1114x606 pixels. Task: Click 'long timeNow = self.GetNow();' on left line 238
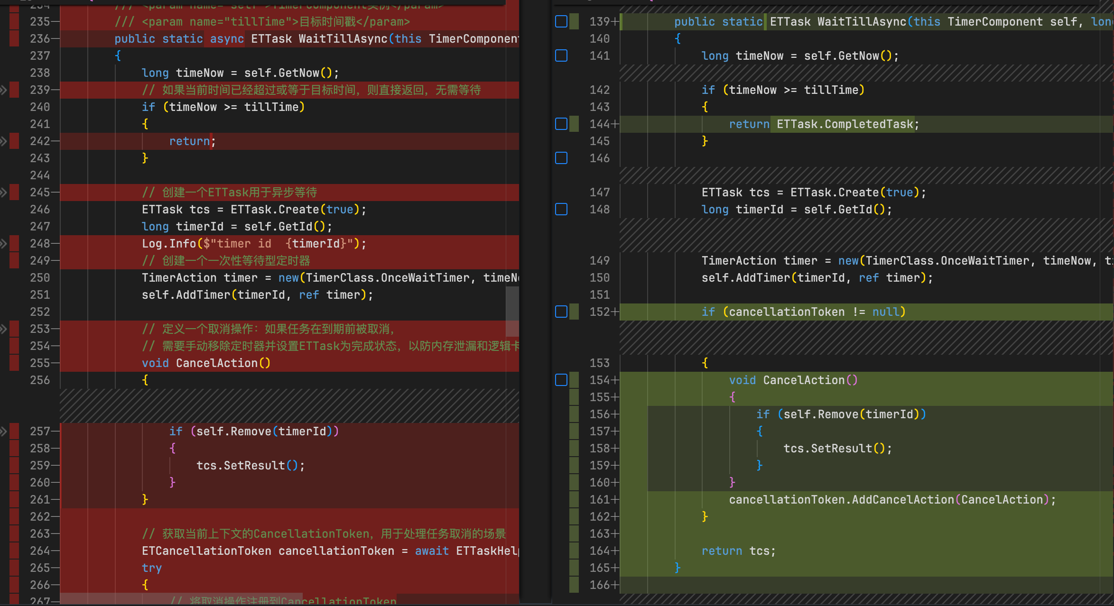click(241, 73)
